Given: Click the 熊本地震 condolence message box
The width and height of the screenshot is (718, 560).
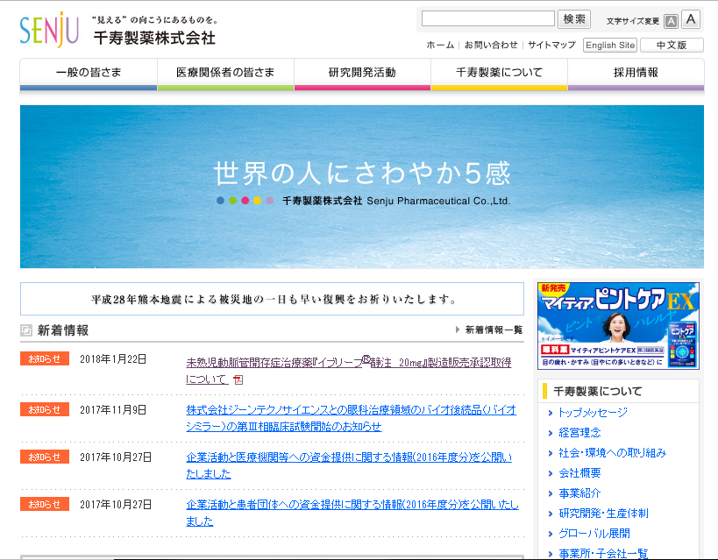Looking at the screenshot, I should coord(272,299).
